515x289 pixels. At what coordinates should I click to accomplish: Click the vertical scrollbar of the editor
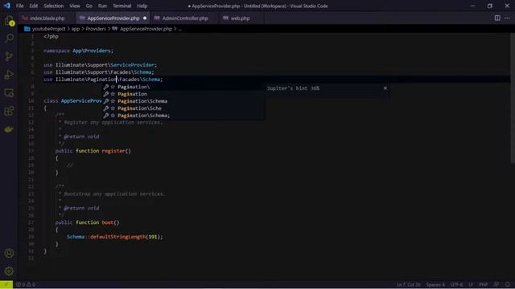pos(513,98)
